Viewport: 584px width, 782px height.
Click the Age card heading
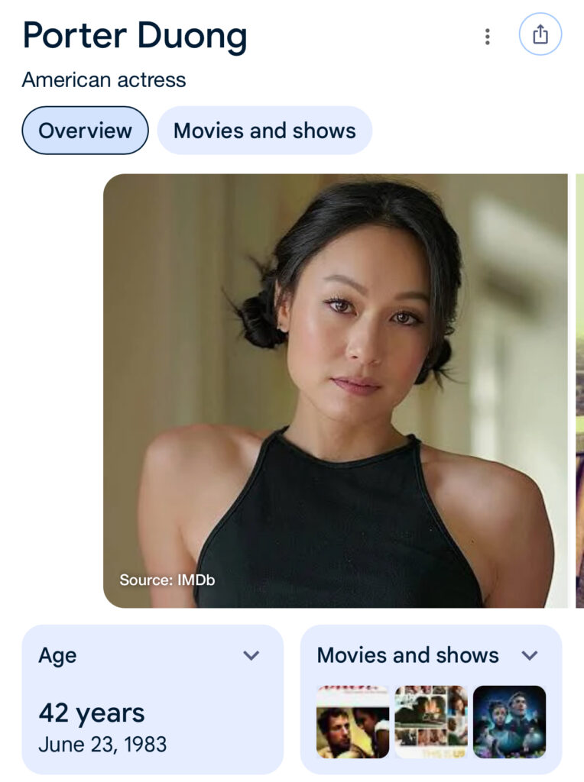58,655
